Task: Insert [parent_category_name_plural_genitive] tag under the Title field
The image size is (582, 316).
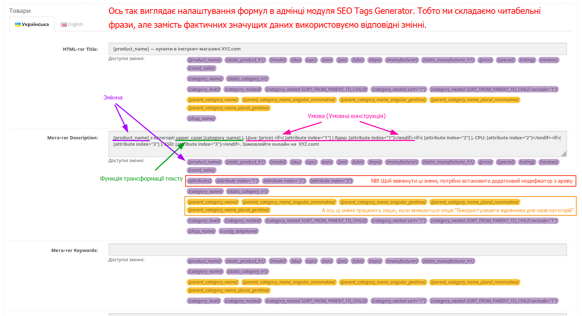Action: 229,108
